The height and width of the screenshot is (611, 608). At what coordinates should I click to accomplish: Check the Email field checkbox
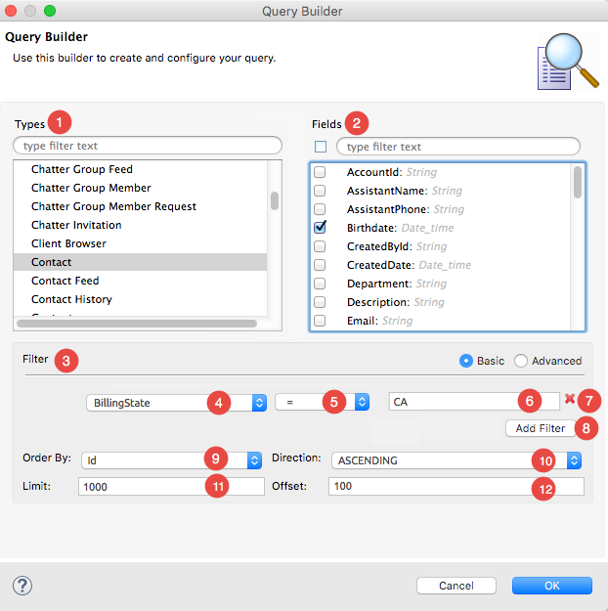[x=320, y=321]
